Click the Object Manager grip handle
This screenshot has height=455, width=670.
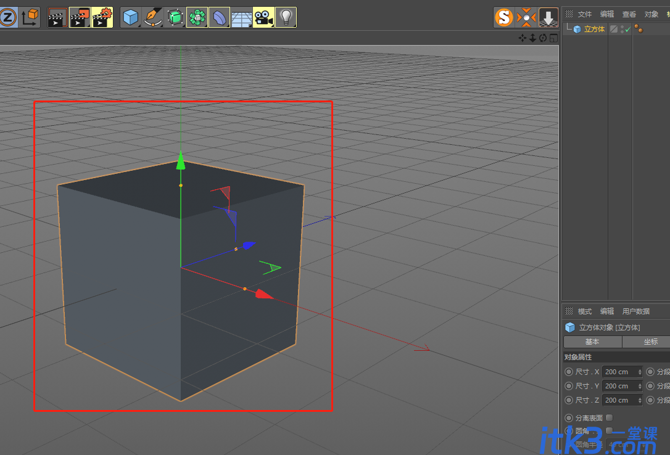click(x=569, y=14)
